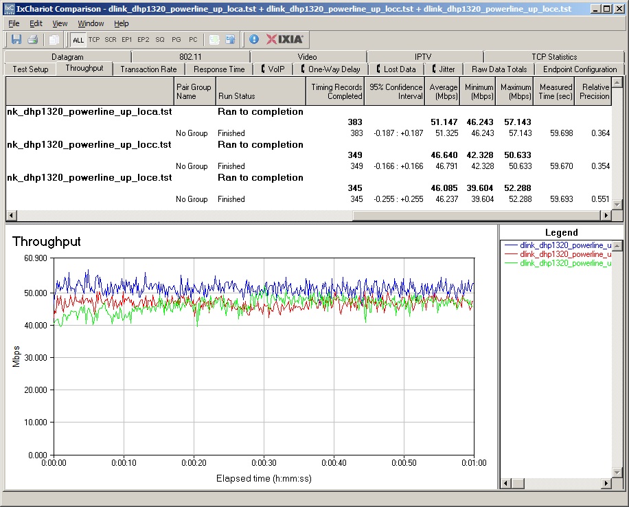Viewport: 629px width, 507px height.
Task: Switch to the Video tab
Action: click(x=307, y=56)
